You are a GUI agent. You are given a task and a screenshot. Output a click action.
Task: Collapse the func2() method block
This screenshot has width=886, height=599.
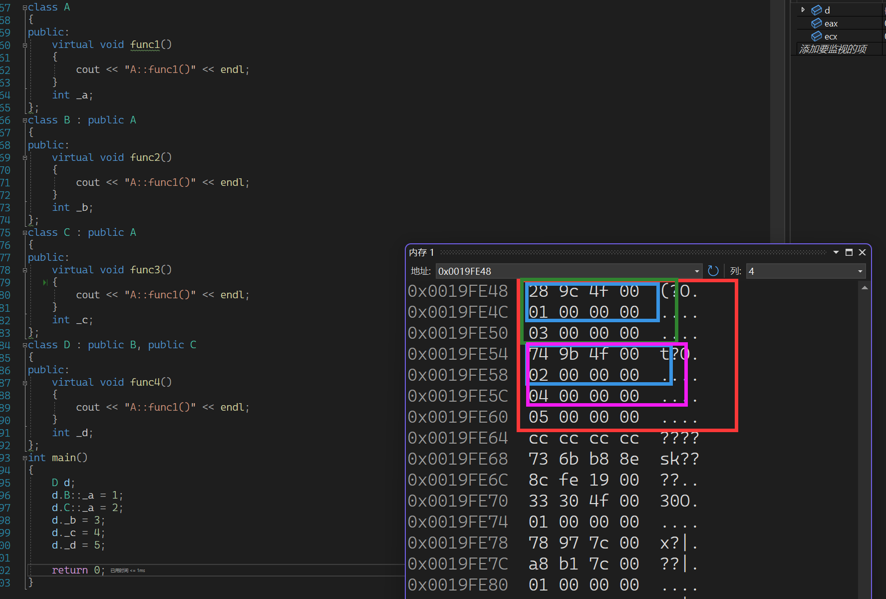point(25,158)
